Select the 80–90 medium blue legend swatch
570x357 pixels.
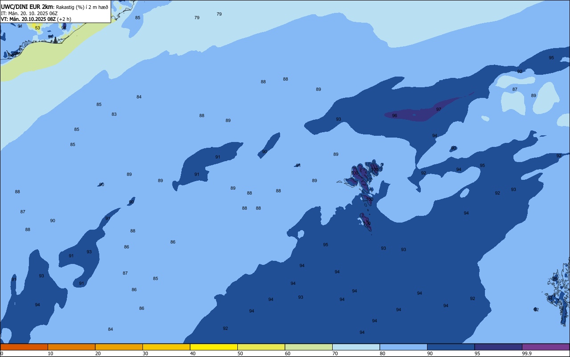(403, 347)
